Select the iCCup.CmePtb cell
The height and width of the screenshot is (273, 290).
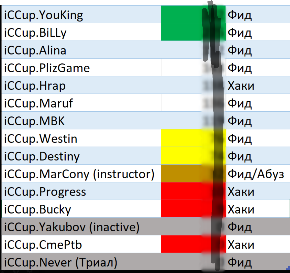pyautogui.click(x=81, y=244)
